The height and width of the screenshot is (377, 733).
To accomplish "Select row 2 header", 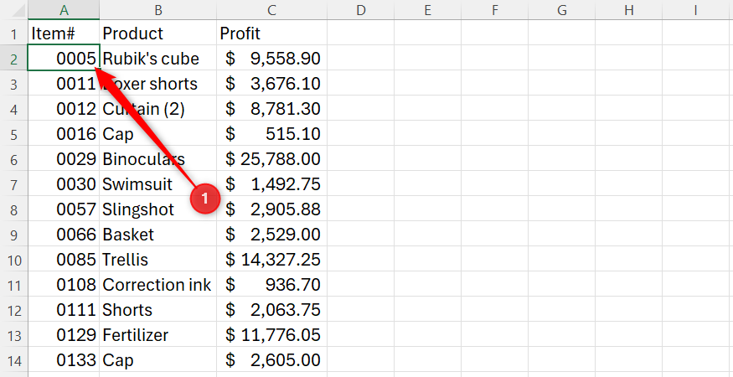I will [x=14, y=58].
